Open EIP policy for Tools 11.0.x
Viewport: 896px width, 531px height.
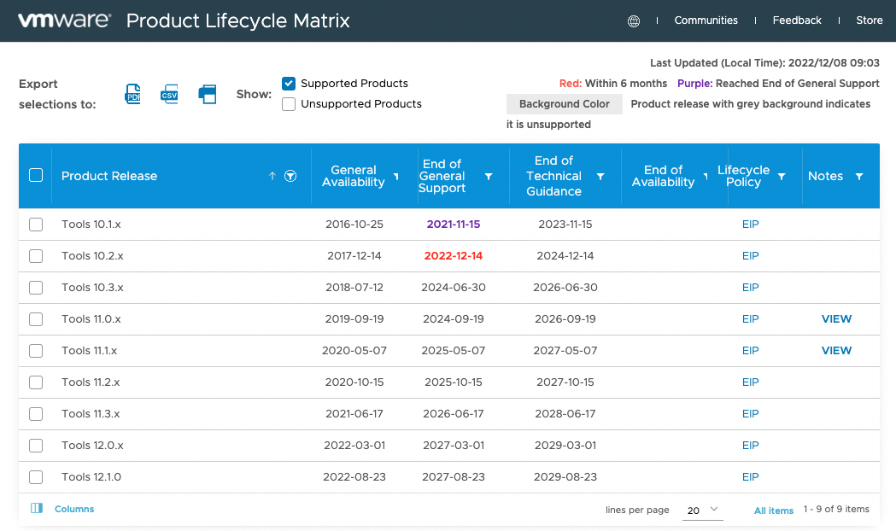pyautogui.click(x=750, y=319)
